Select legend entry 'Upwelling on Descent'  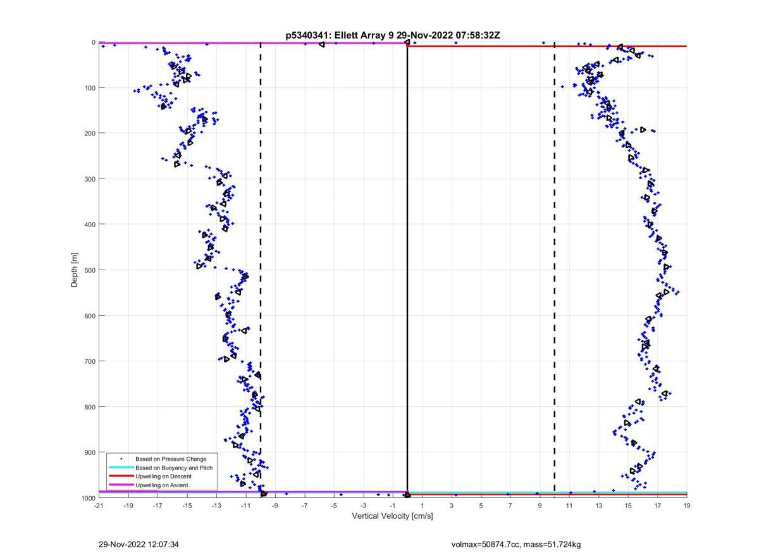pos(163,476)
